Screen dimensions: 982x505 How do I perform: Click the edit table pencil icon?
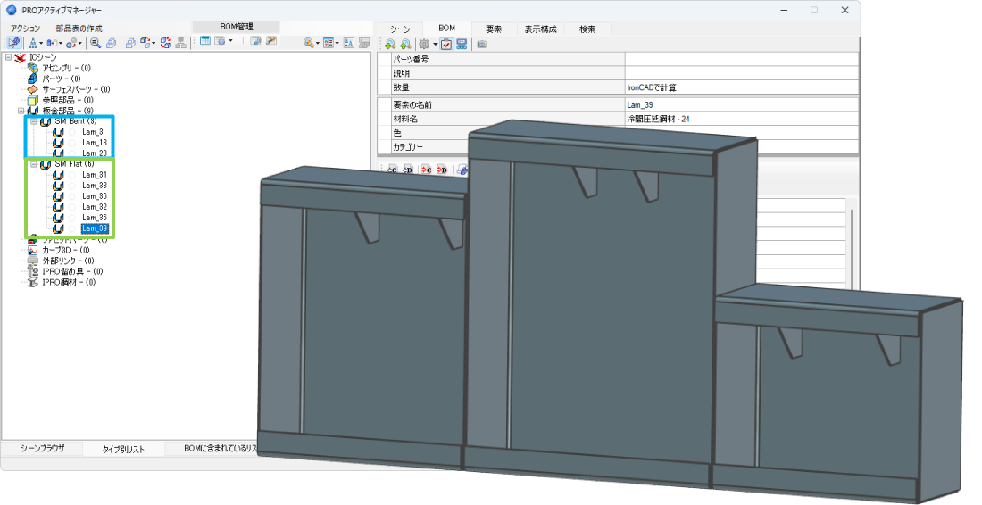(255, 41)
